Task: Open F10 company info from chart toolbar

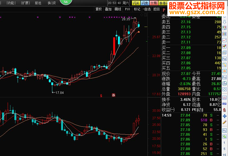Action: pyautogui.click(x=127, y=9)
